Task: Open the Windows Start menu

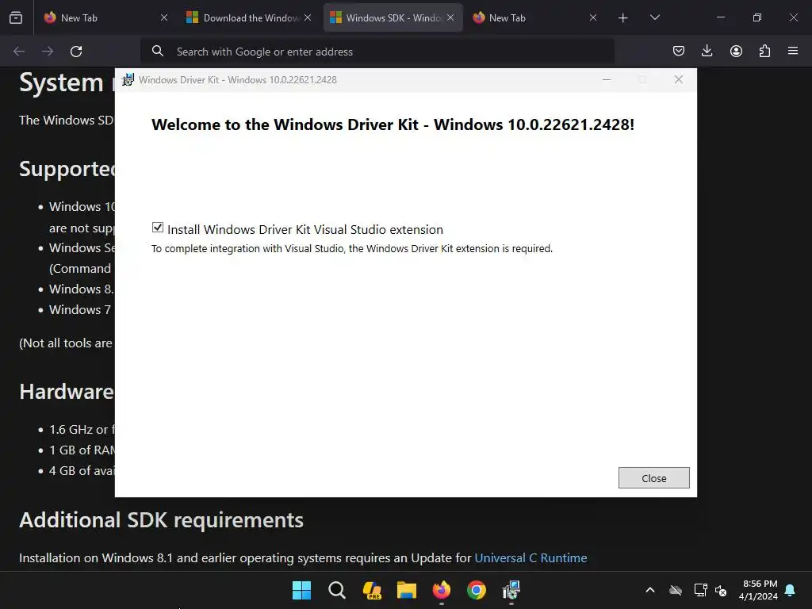Action: pos(301,590)
